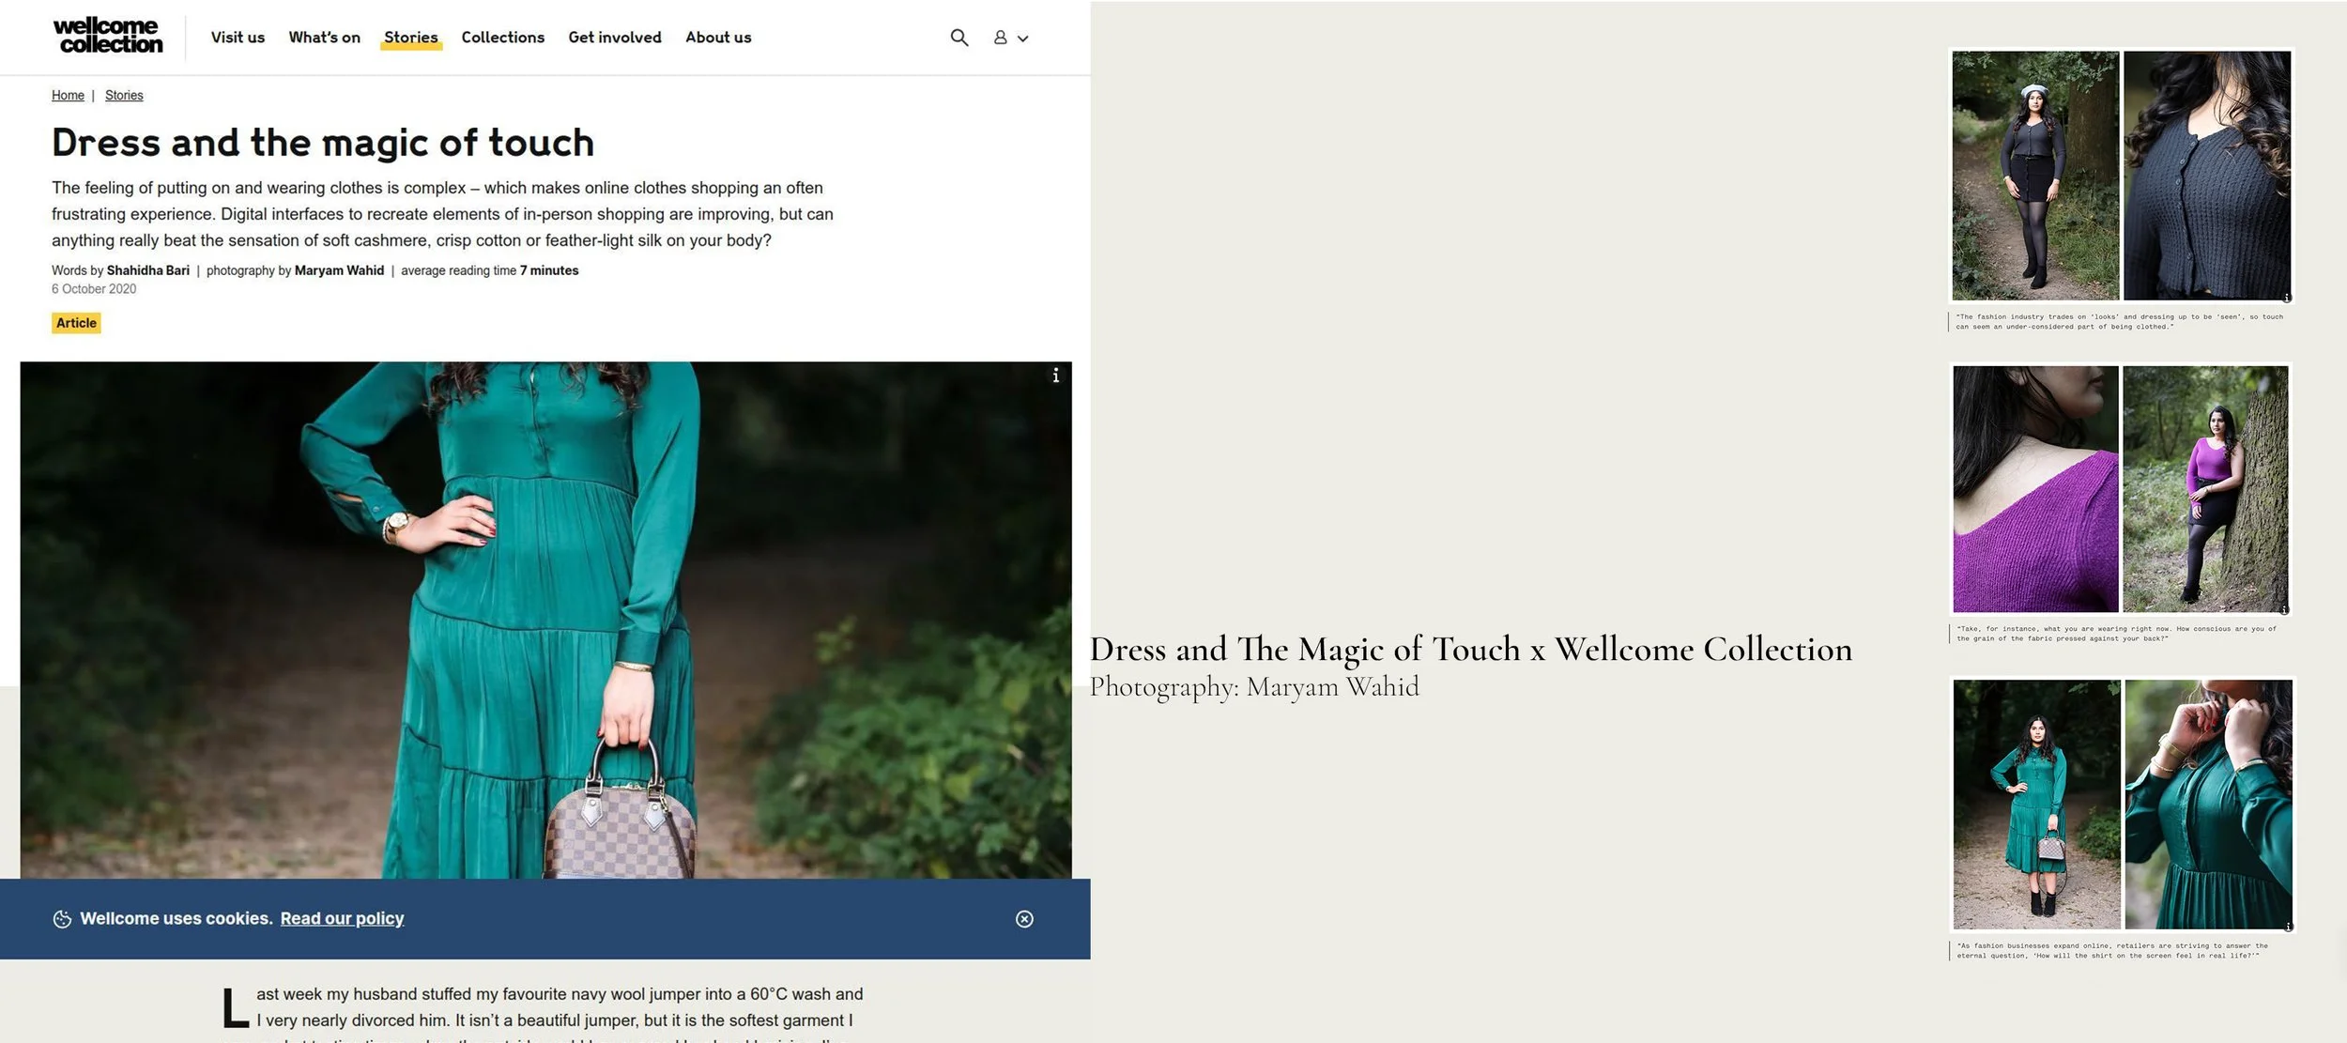2347x1043 pixels.
Task: Click the yellow Article tag
Action: 76,323
